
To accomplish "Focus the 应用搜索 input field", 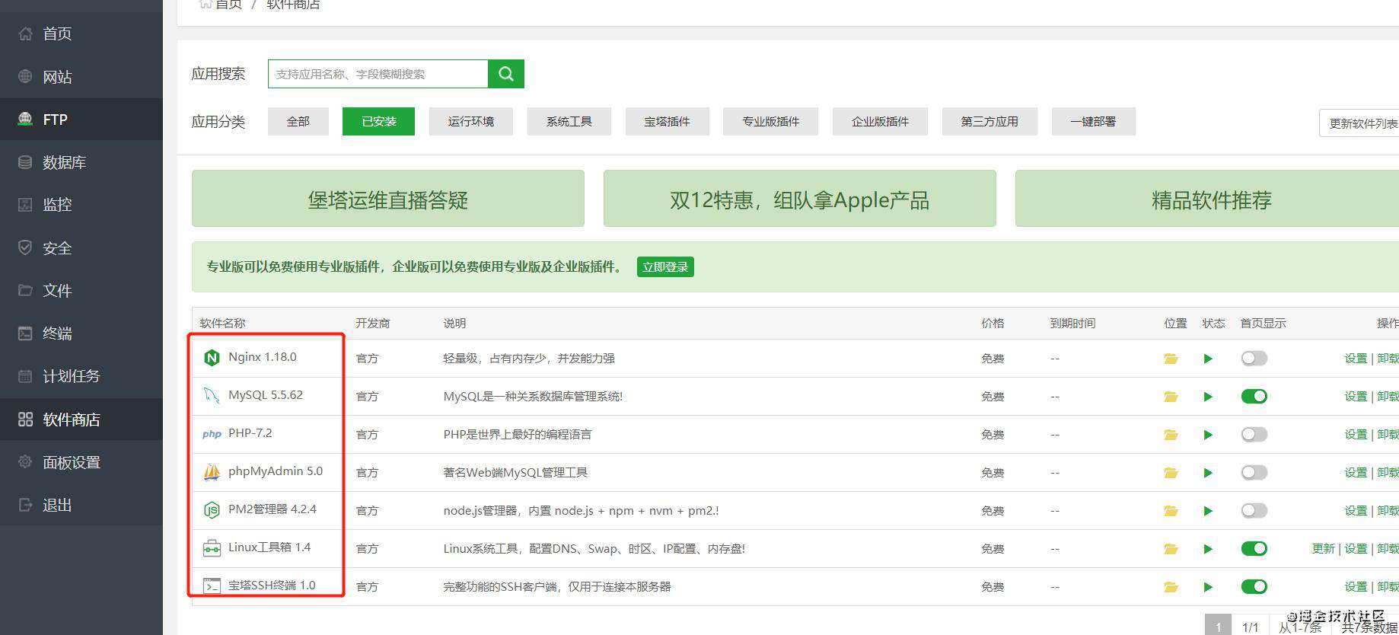I will click(378, 74).
